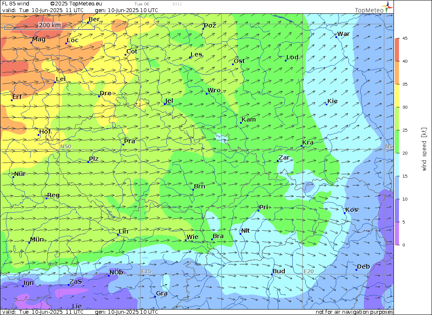Select the NÖb city label
This screenshot has height=315, width=432.
(x=116, y=273)
